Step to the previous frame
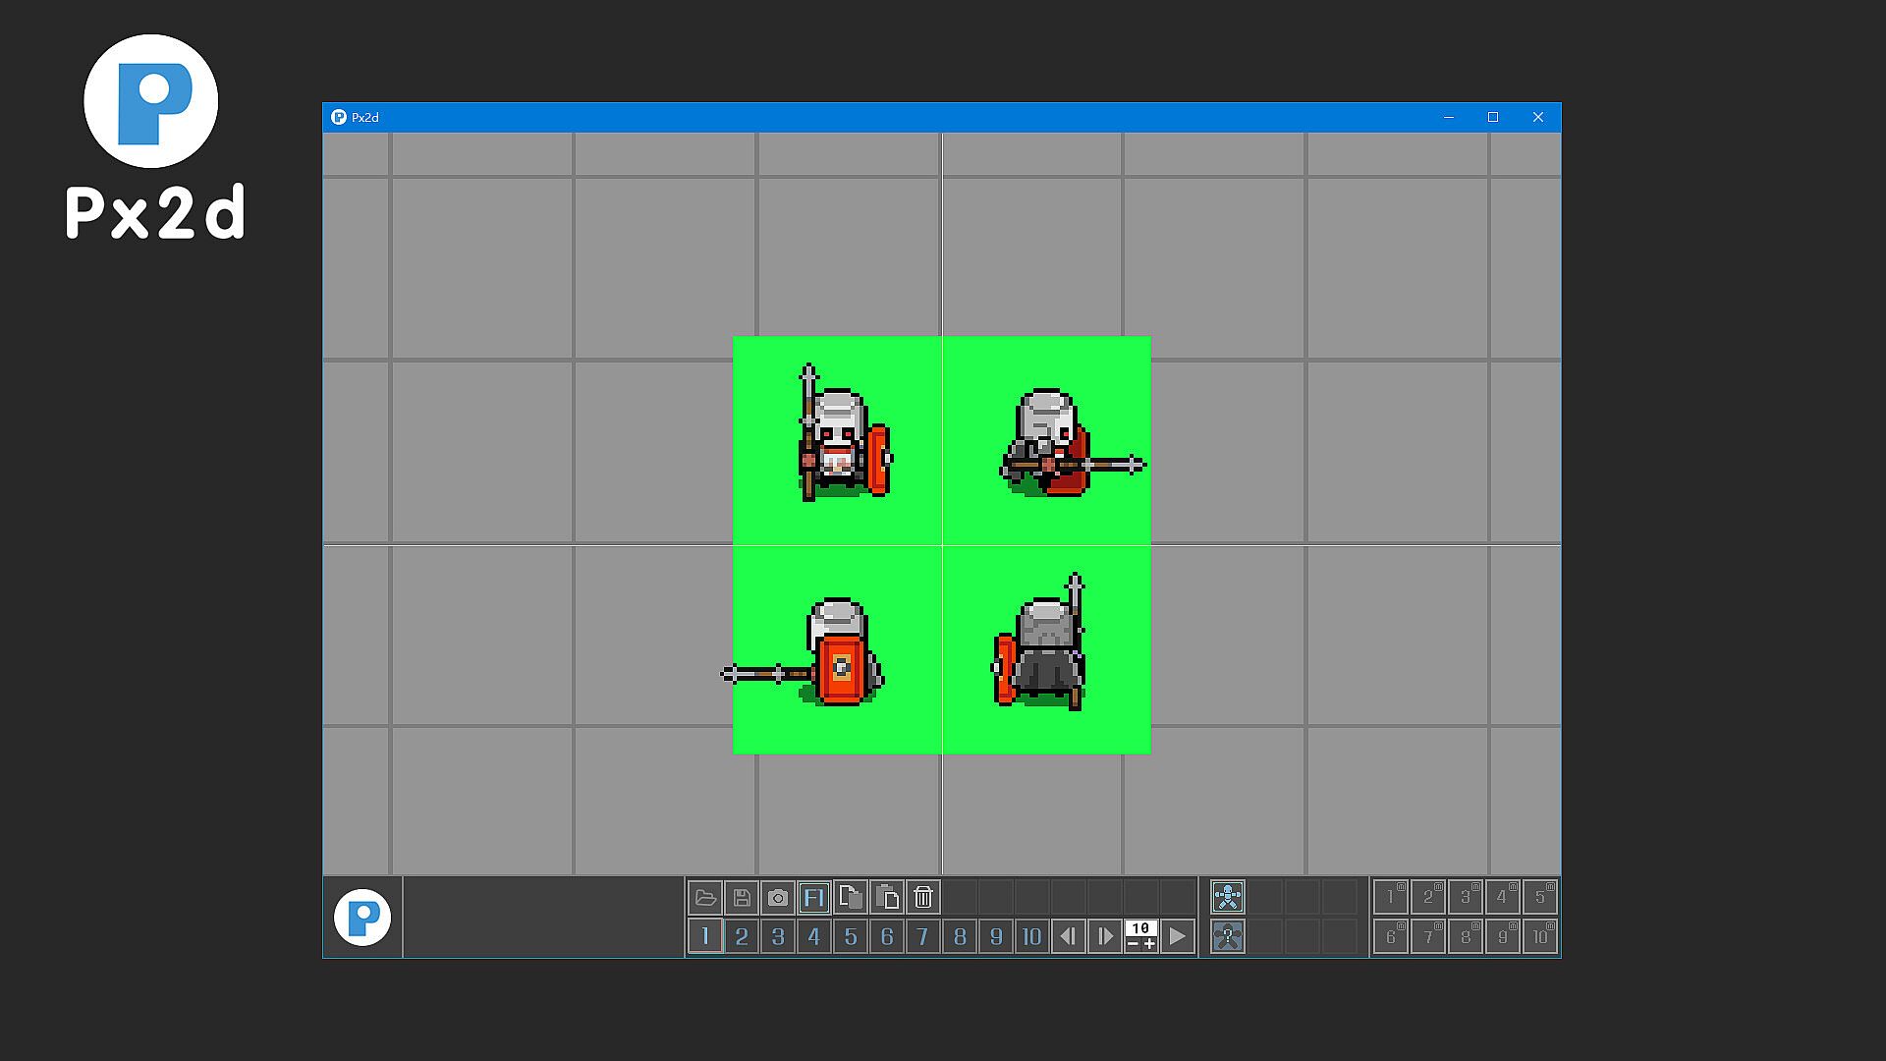Viewport: 1886px width, 1061px height. pos(1068,937)
